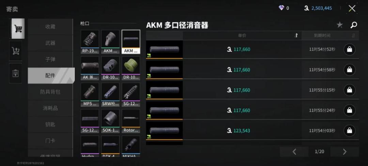Select the 钥匙 keys category
This screenshot has height=166, width=368.
click(x=50, y=124)
